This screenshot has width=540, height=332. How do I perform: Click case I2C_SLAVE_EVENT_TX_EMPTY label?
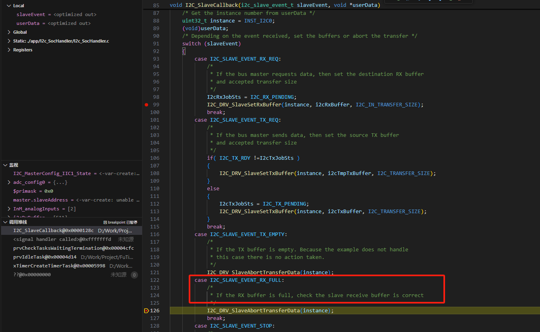coord(241,234)
